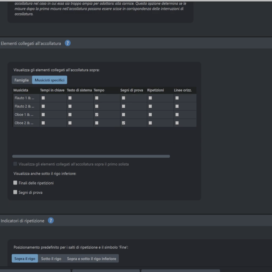Choose Sotto il rigo positioning

(x=51, y=258)
